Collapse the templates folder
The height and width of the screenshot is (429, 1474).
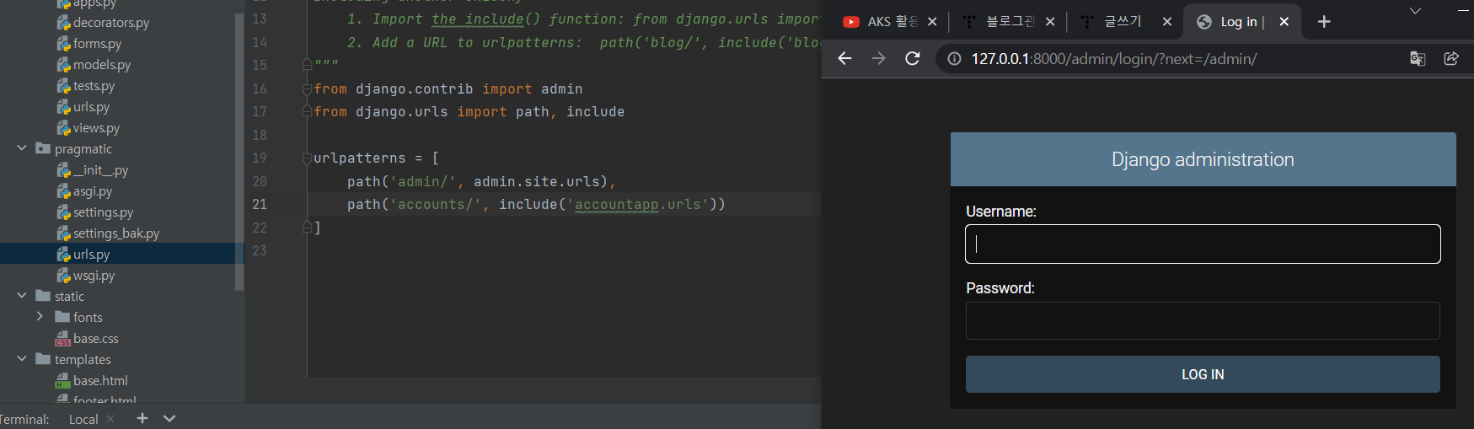click(22, 359)
